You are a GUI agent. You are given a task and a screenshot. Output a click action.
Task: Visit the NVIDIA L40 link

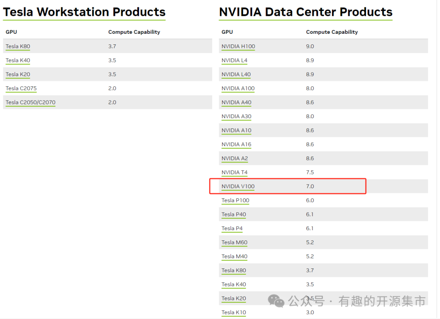click(x=236, y=74)
